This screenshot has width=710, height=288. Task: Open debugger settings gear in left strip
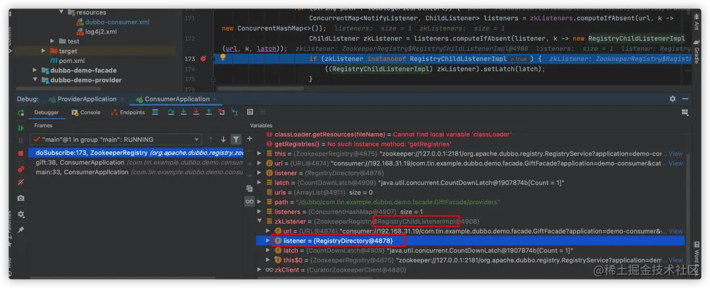[21, 214]
